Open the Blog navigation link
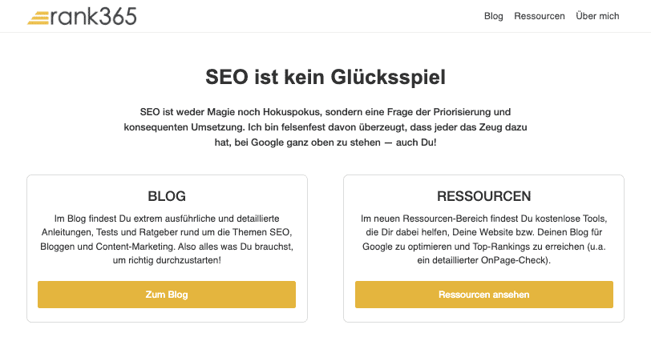651x341 pixels. pos(493,16)
